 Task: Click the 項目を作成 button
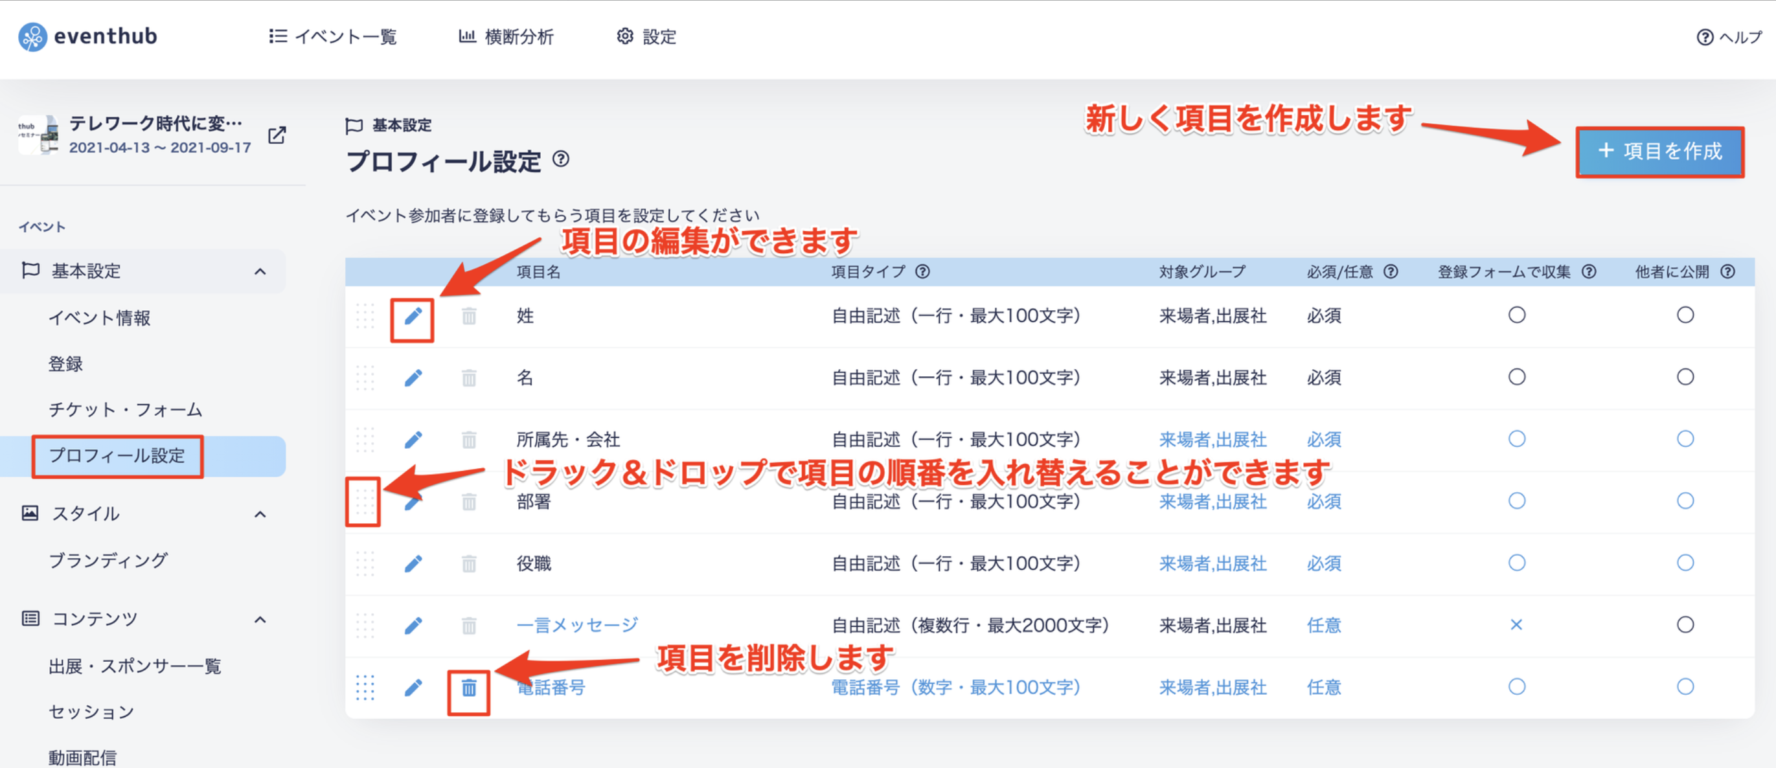pos(1660,152)
